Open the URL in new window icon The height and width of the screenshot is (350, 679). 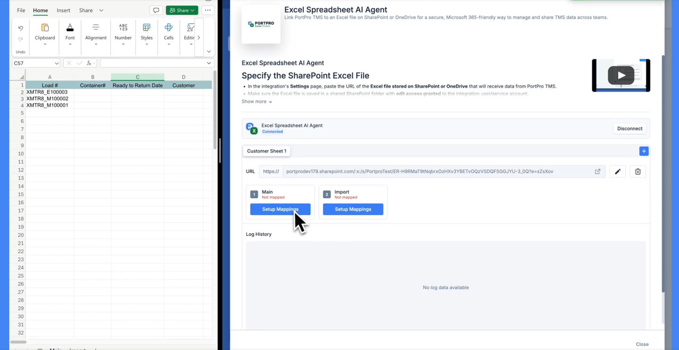pos(597,171)
